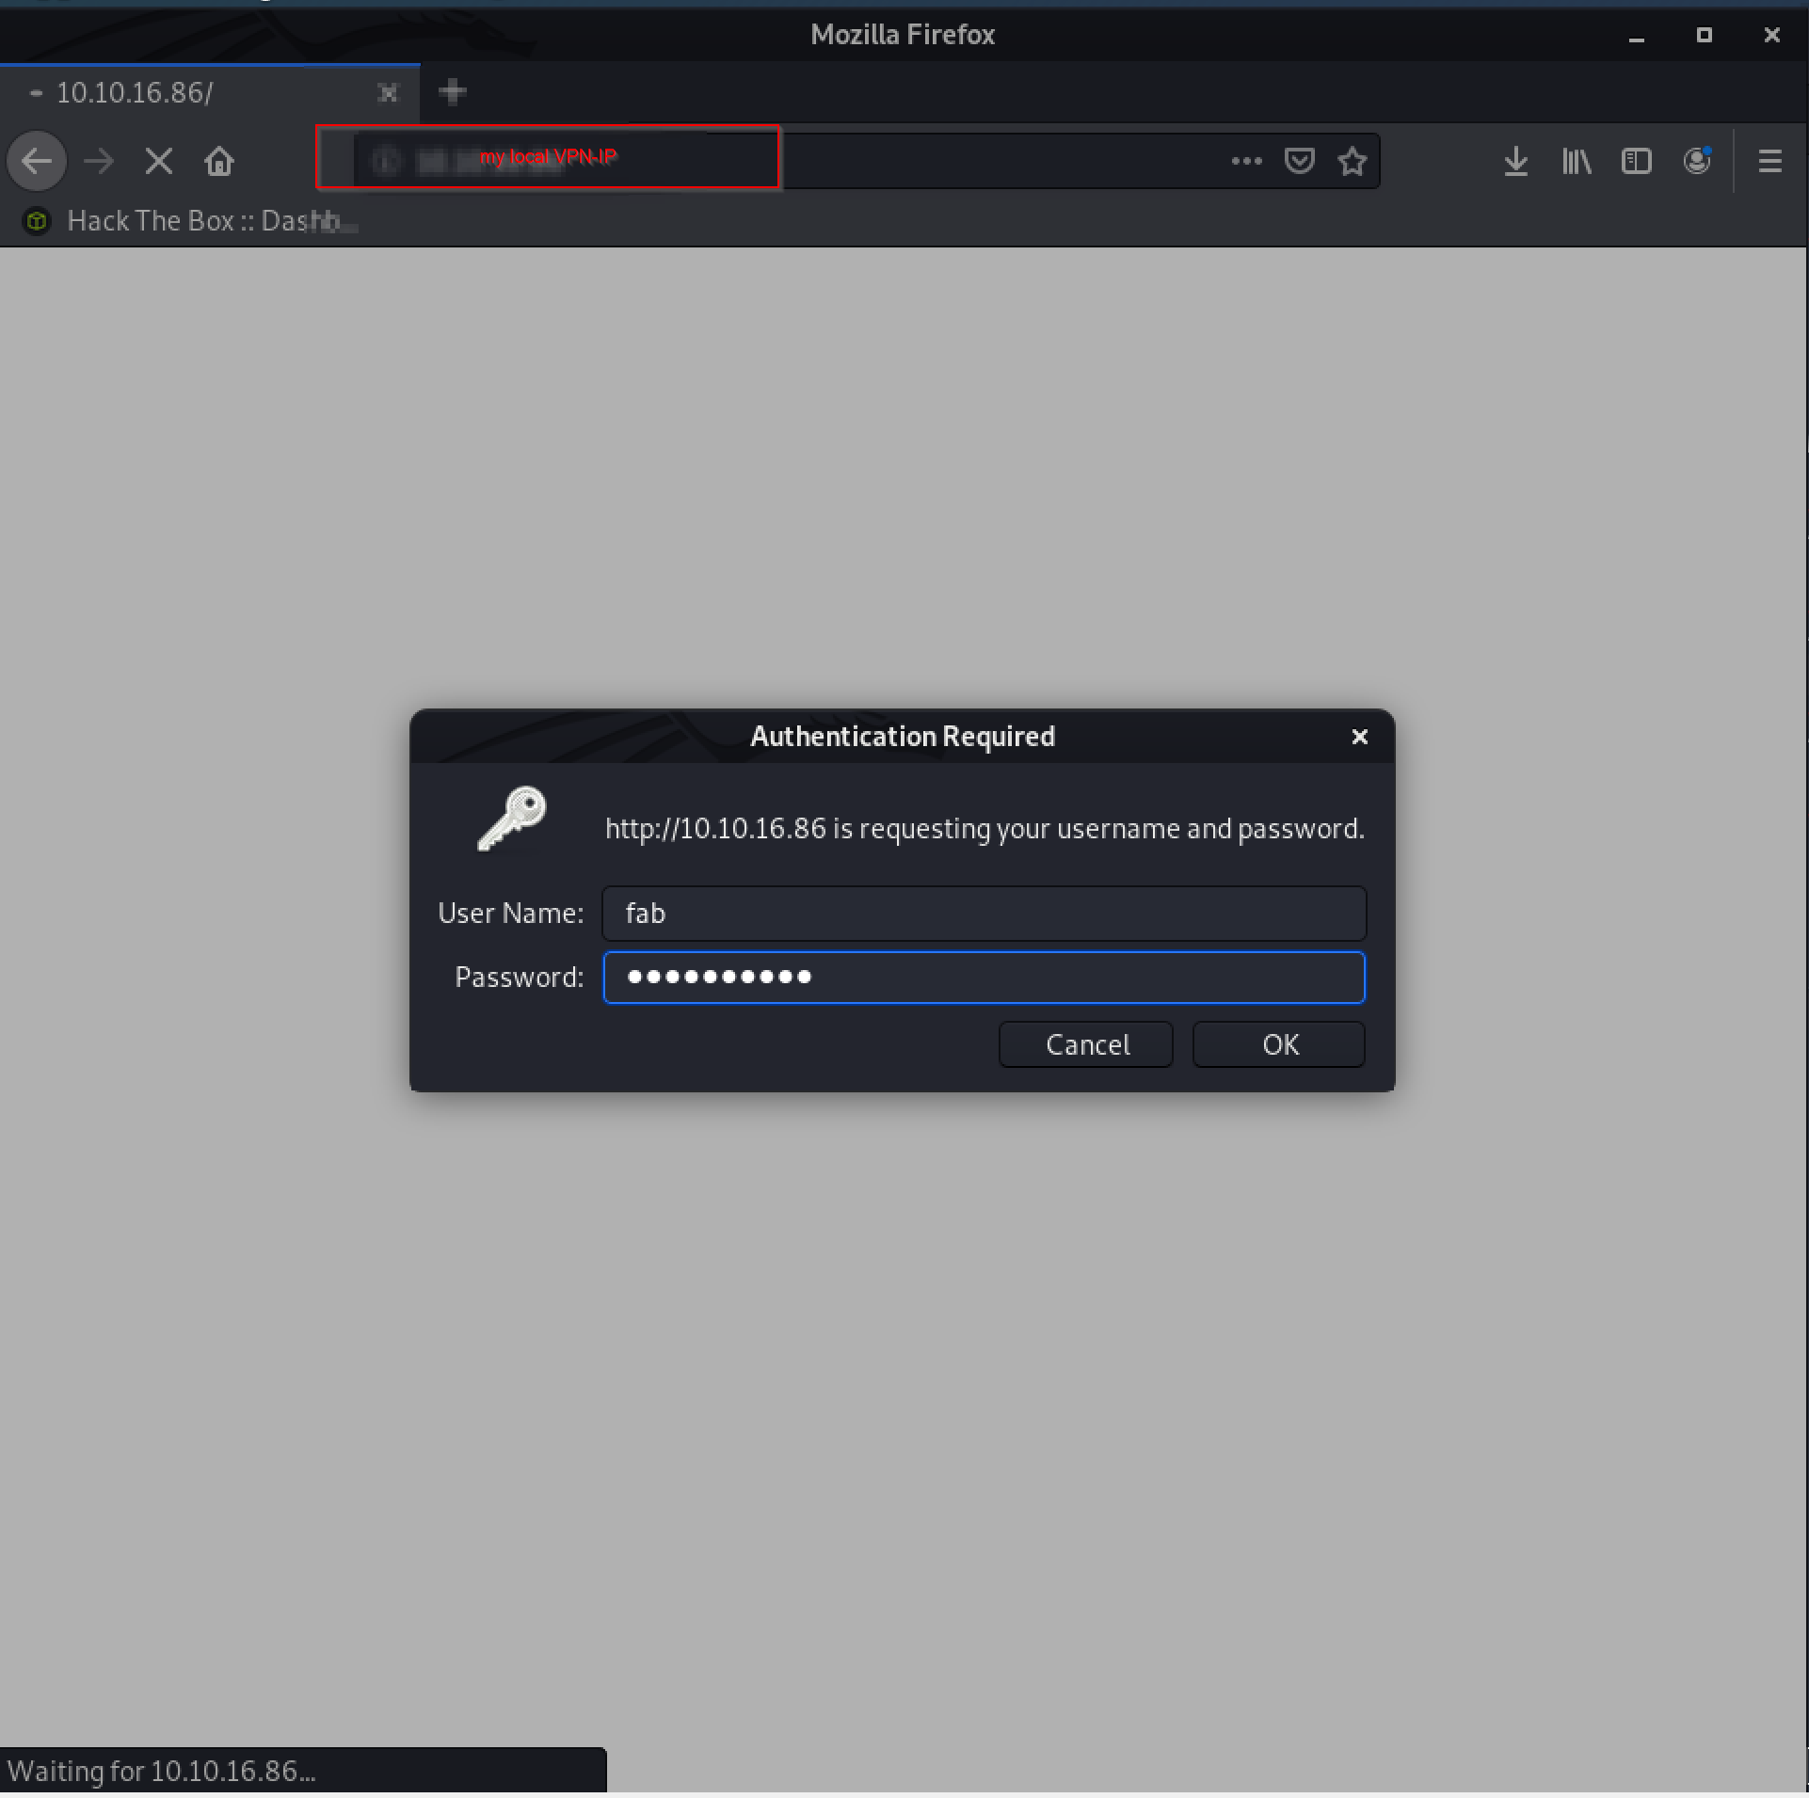Save page to Pocket
This screenshot has width=1809, height=1798.
click(1299, 162)
